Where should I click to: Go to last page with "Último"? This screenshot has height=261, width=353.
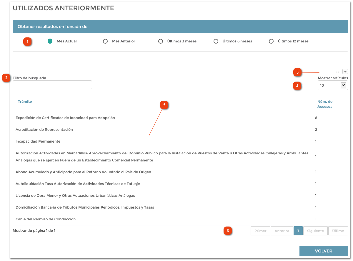coord(338,231)
